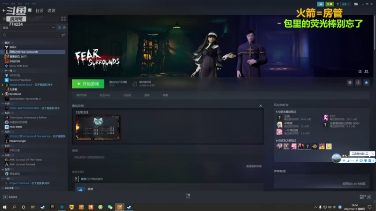
Task: Open Task View icon in taskbar
Action: click(x=33, y=207)
